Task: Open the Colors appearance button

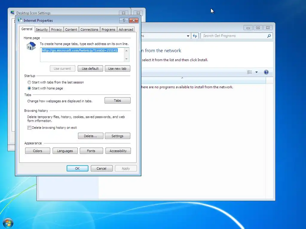Action: click(x=37, y=151)
